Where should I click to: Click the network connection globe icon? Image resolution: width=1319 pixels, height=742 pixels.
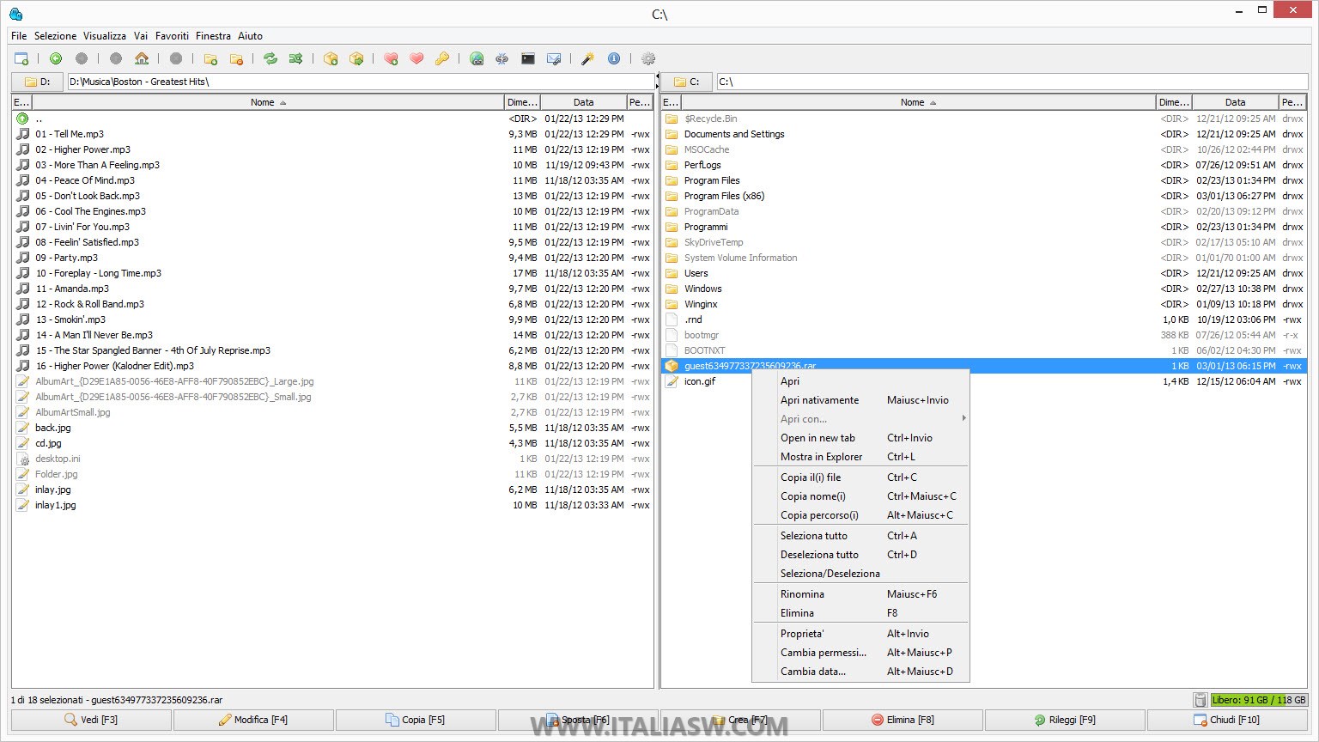tap(477, 58)
